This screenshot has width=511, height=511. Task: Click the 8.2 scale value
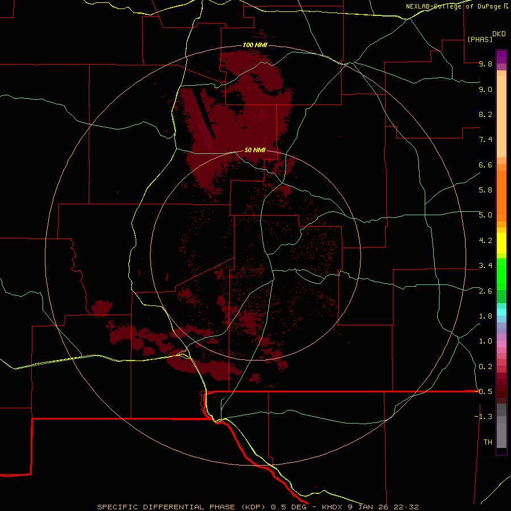click(485, 114)
